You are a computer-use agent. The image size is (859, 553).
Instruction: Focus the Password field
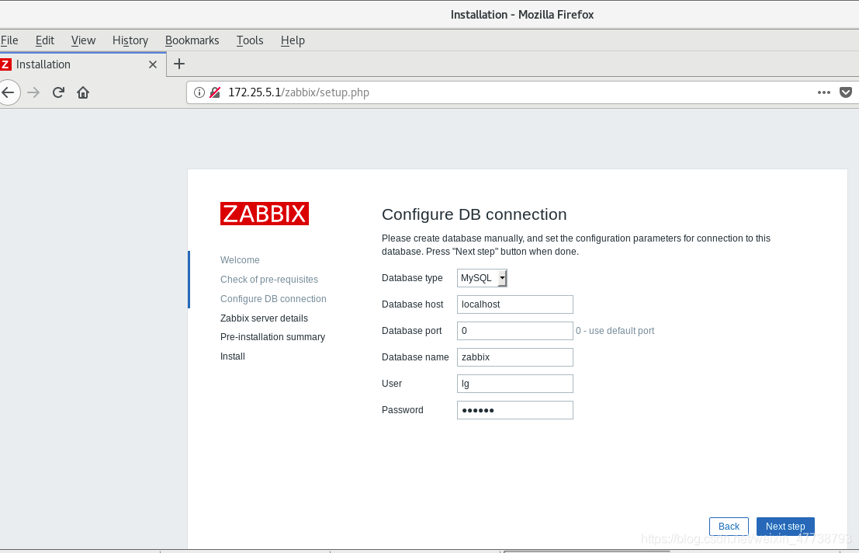515,410
